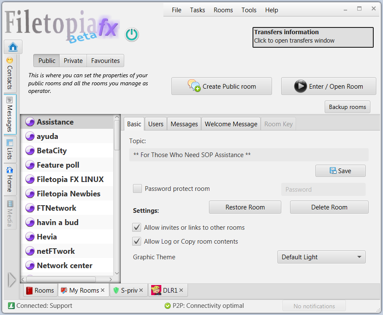The height and width of the screenshot is (315, 383).
Task: Click the Restore Room button
Action: [x=245, y=207]
